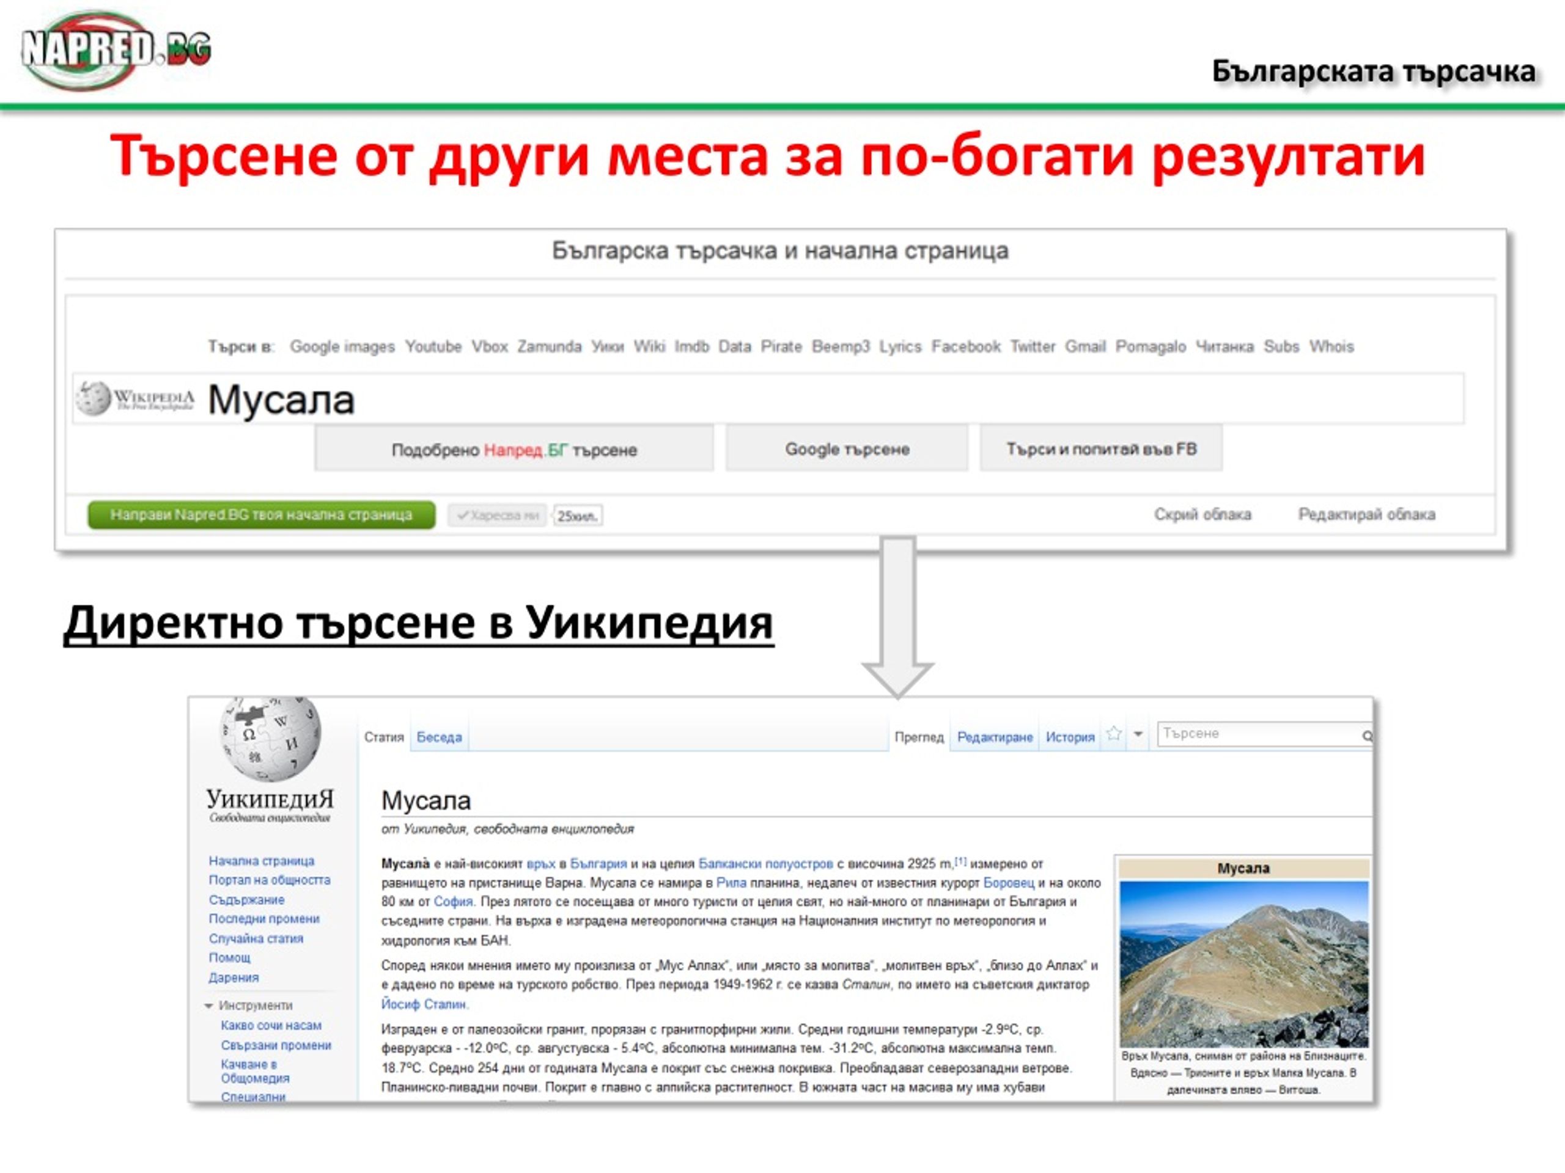Screen dimensions: 1565x1173
Task: Click the Napred.BG logo
Action: pos(116,49)
